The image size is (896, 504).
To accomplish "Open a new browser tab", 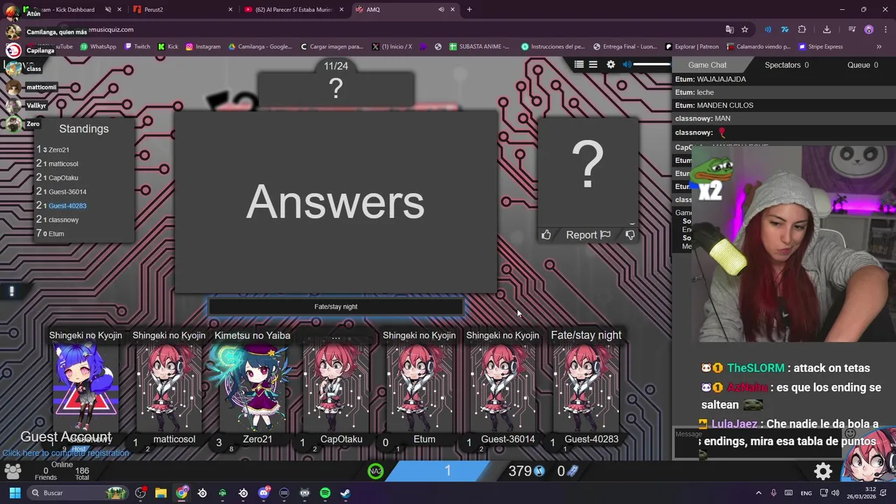I will click(469, 10).
